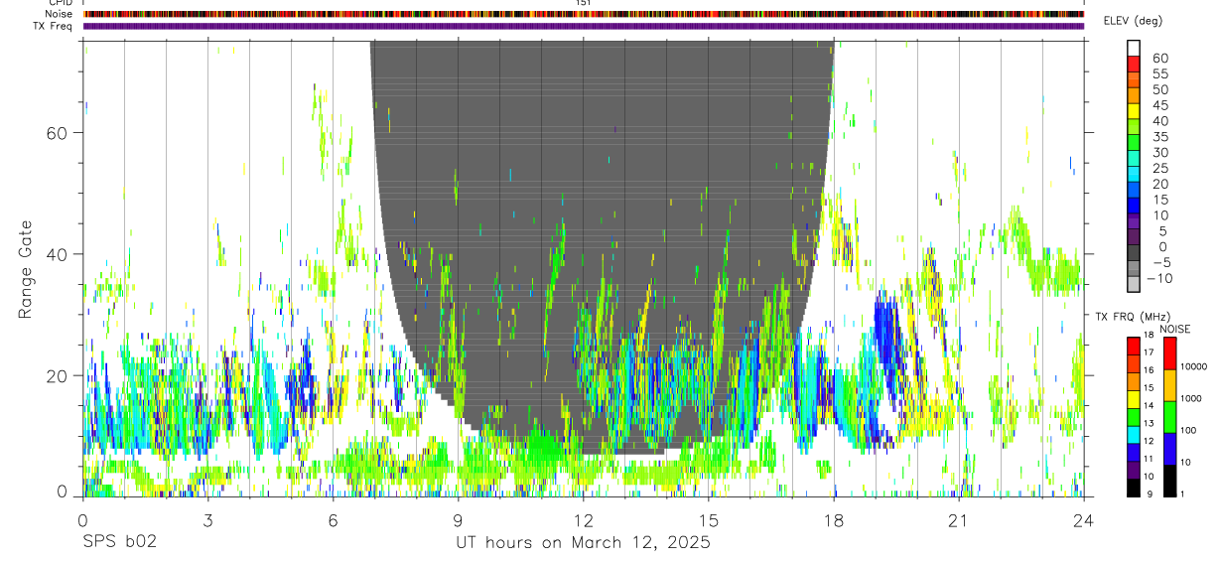Pick the deep blue 15-degree ELEV swatch
Screen dimensions: 1219x563
point(1134,206)
